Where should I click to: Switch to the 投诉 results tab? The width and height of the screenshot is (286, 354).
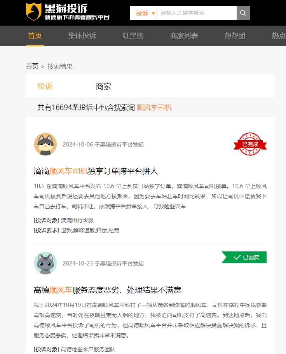point(45,86)
